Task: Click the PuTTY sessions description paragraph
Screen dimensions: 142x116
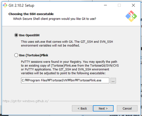Action: (x=70, y=68)
